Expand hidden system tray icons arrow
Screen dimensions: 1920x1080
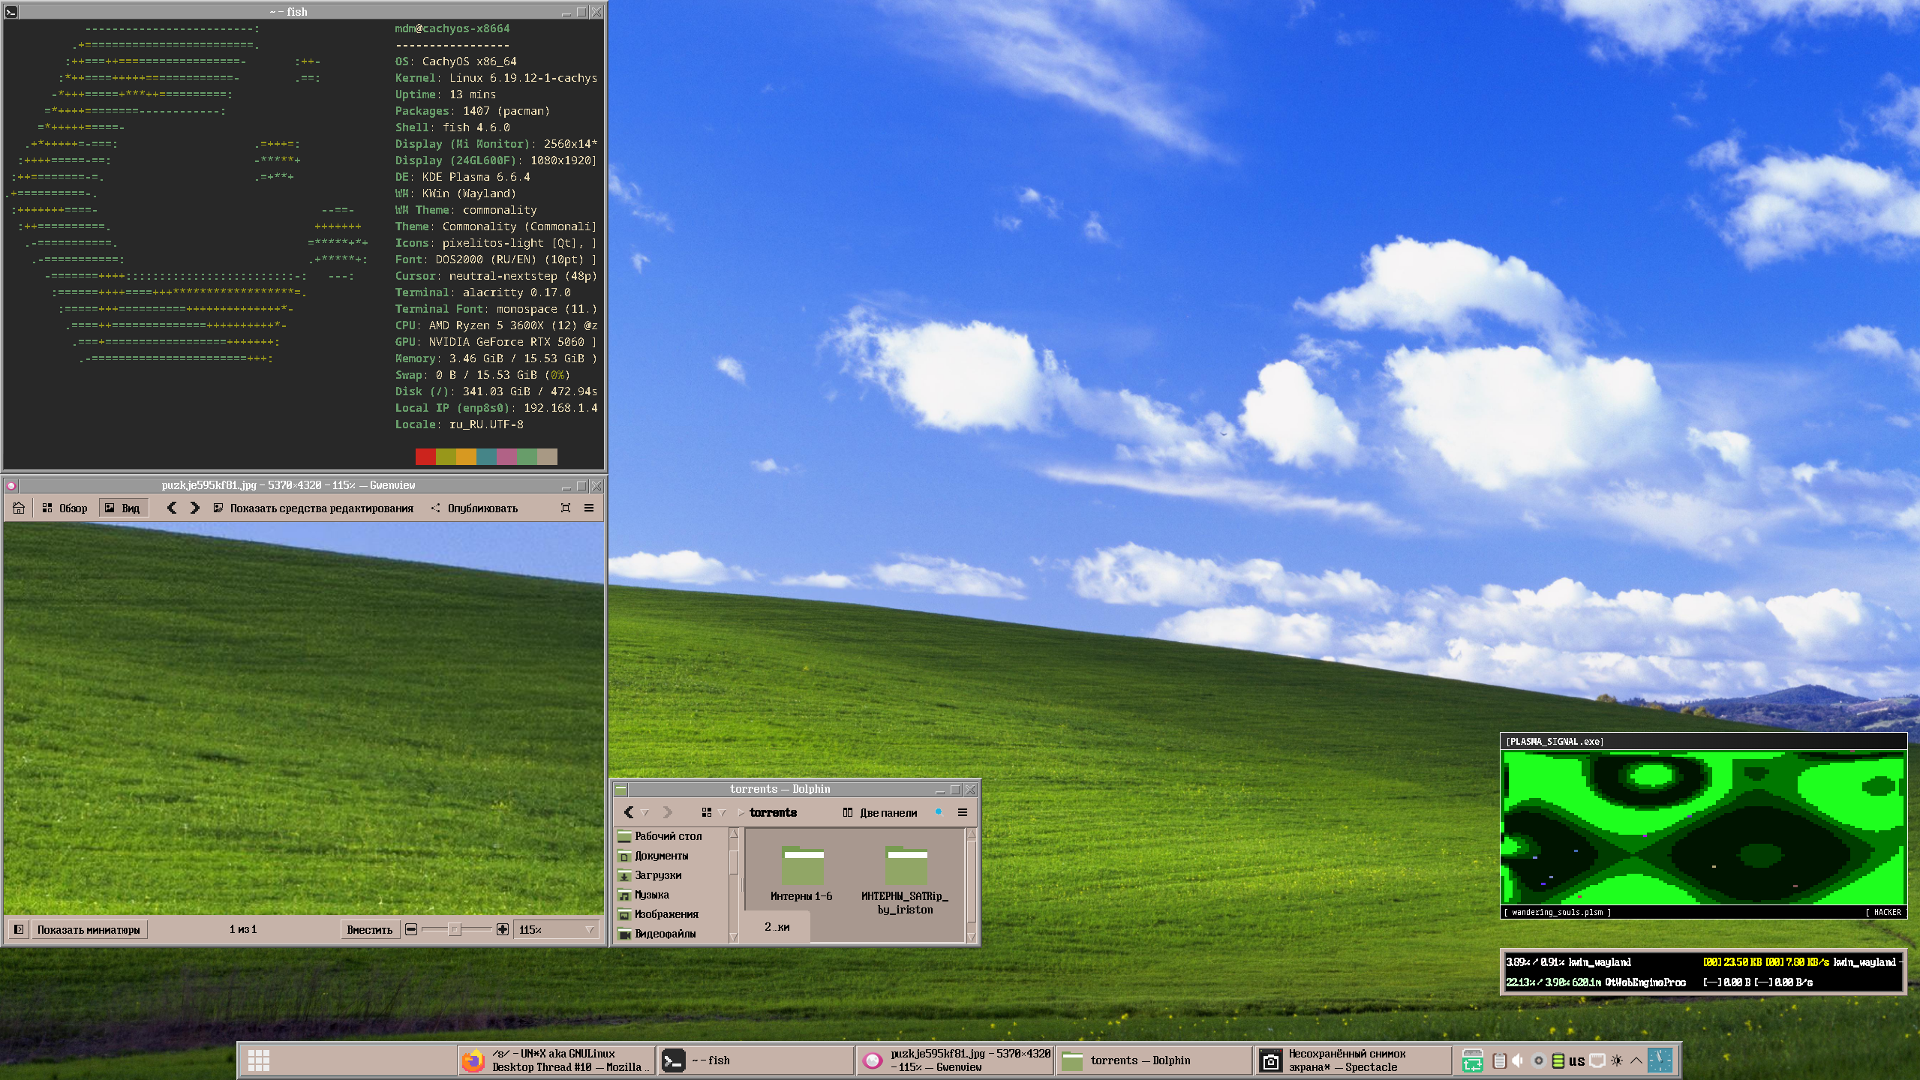[x=1636, y=1060]
